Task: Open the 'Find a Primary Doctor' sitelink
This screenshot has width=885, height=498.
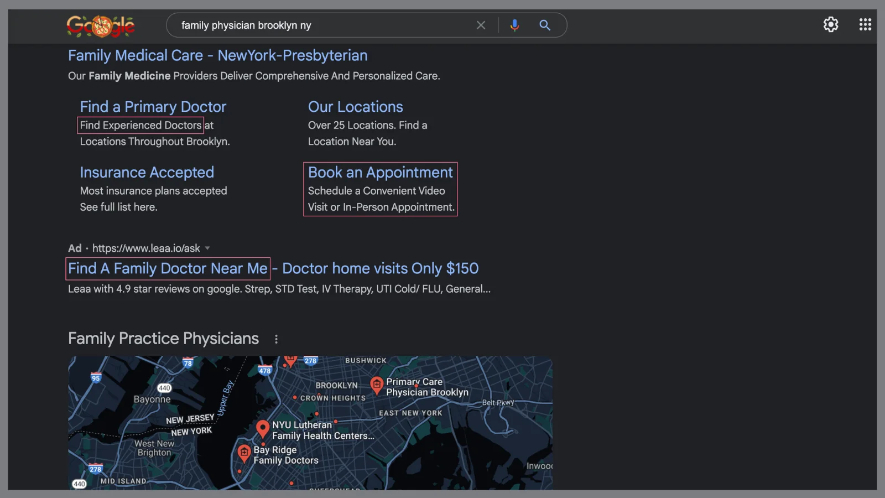Action: (x=153, y=107)
